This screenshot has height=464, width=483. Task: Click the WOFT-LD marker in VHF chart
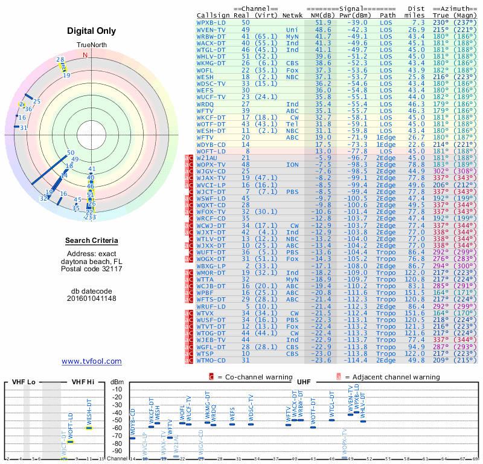[x=71, y=442]
